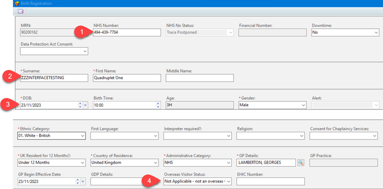This screenshot has height=189, width=383.
Task: Open the DOB calendar dropdown arrow
Action: coord(85,105)
